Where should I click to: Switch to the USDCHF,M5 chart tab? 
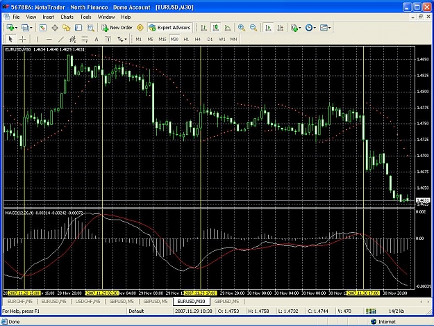(87, 302)
